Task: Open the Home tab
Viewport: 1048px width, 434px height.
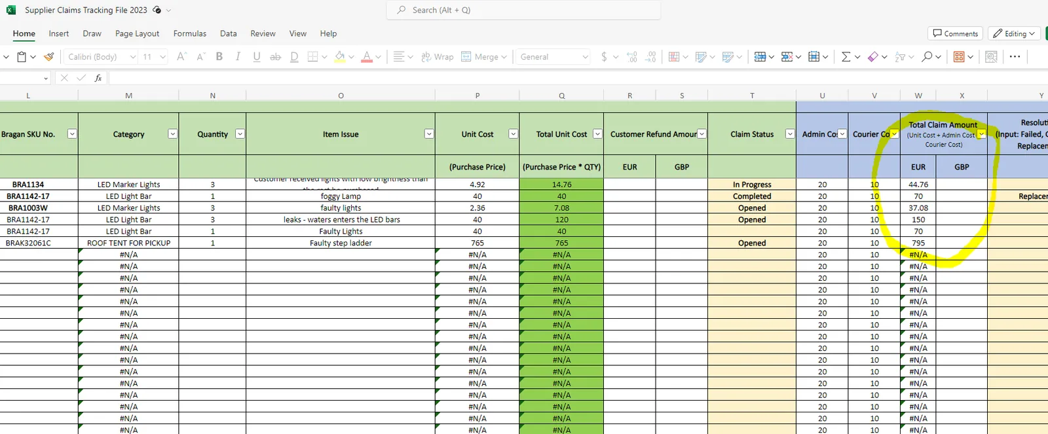Action: coord(24,33)
